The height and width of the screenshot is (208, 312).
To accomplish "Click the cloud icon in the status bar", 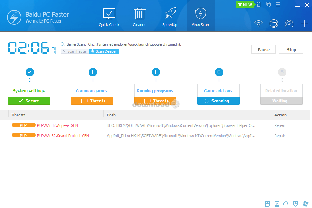I will click(x=286, y=204).
